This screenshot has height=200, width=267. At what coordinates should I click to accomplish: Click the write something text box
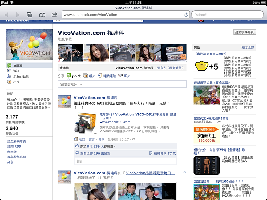(122, 84)
